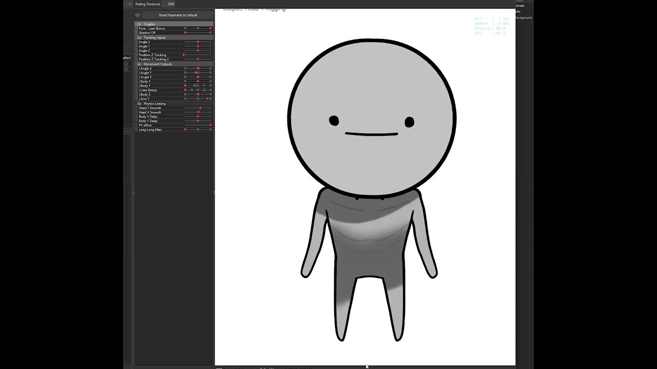Screen dimensions: 657x369
Task: Open the Info entry in right panel
Action: [518, 11]
